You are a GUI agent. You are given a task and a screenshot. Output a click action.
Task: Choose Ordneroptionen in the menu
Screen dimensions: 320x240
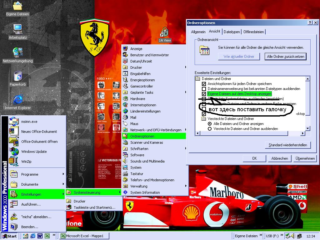pos(154,136)
